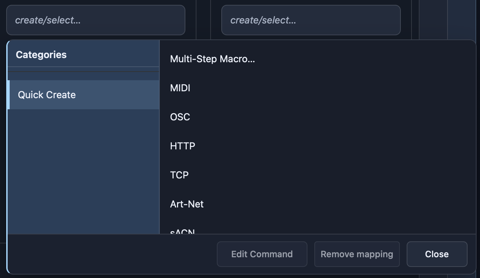Open the left create/select combo box
Screen dimensions: 480x278
[96, 20]
